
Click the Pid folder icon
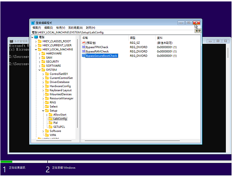[51, 123]
